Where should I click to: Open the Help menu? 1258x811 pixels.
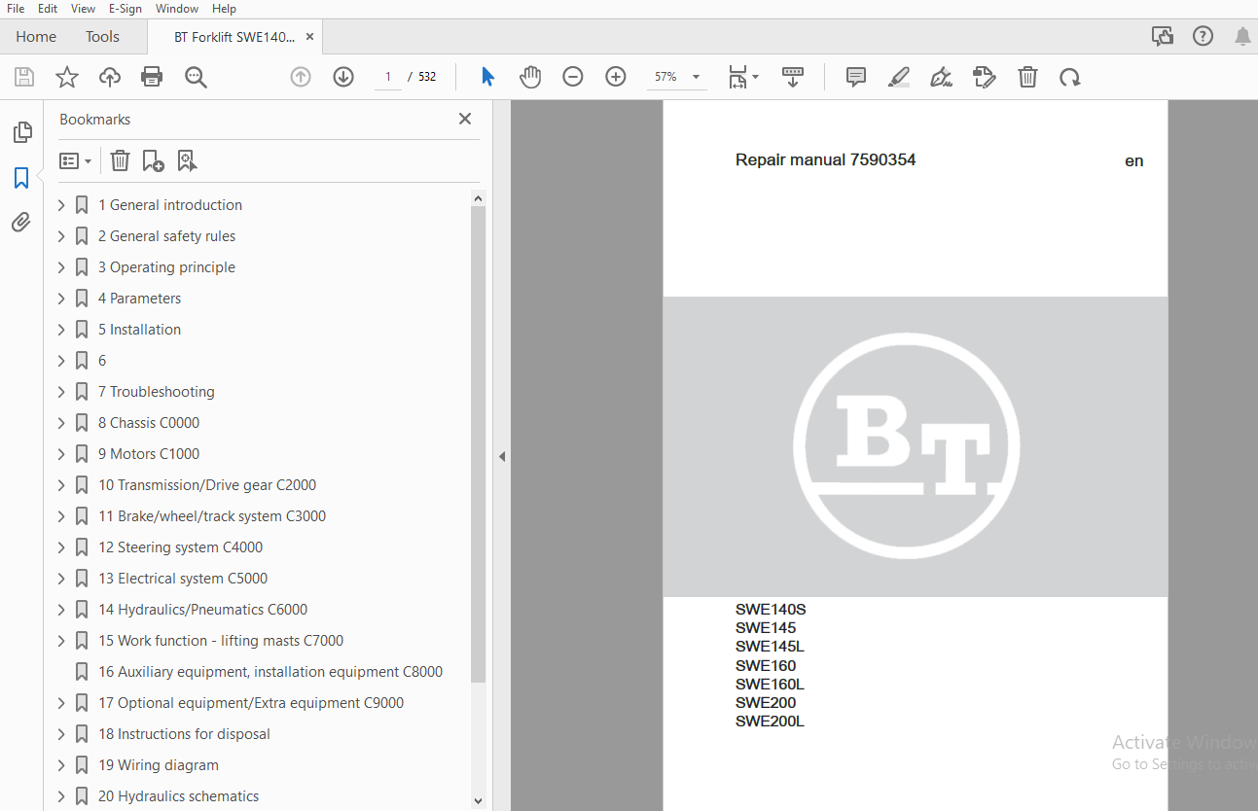tap(224, 9)
